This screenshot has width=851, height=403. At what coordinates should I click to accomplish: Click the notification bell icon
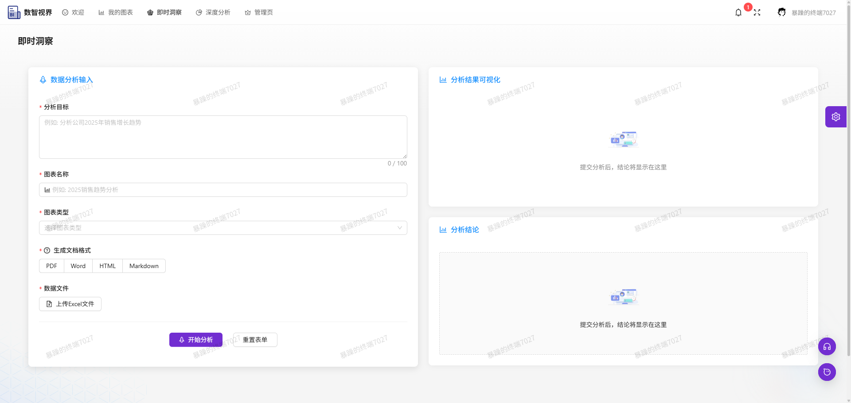(738, 13)
